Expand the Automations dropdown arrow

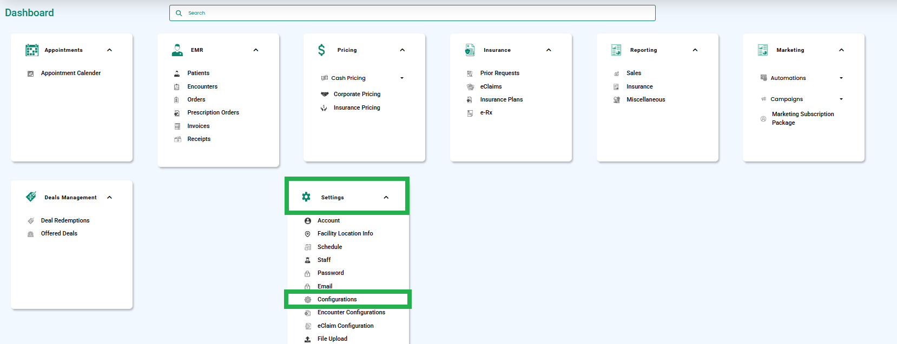(841, 78)
